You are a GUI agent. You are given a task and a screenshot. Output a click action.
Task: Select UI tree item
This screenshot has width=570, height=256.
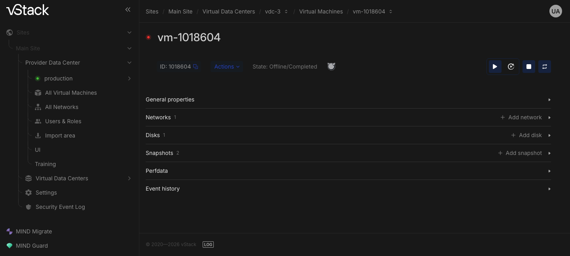[x=38, y=150]
